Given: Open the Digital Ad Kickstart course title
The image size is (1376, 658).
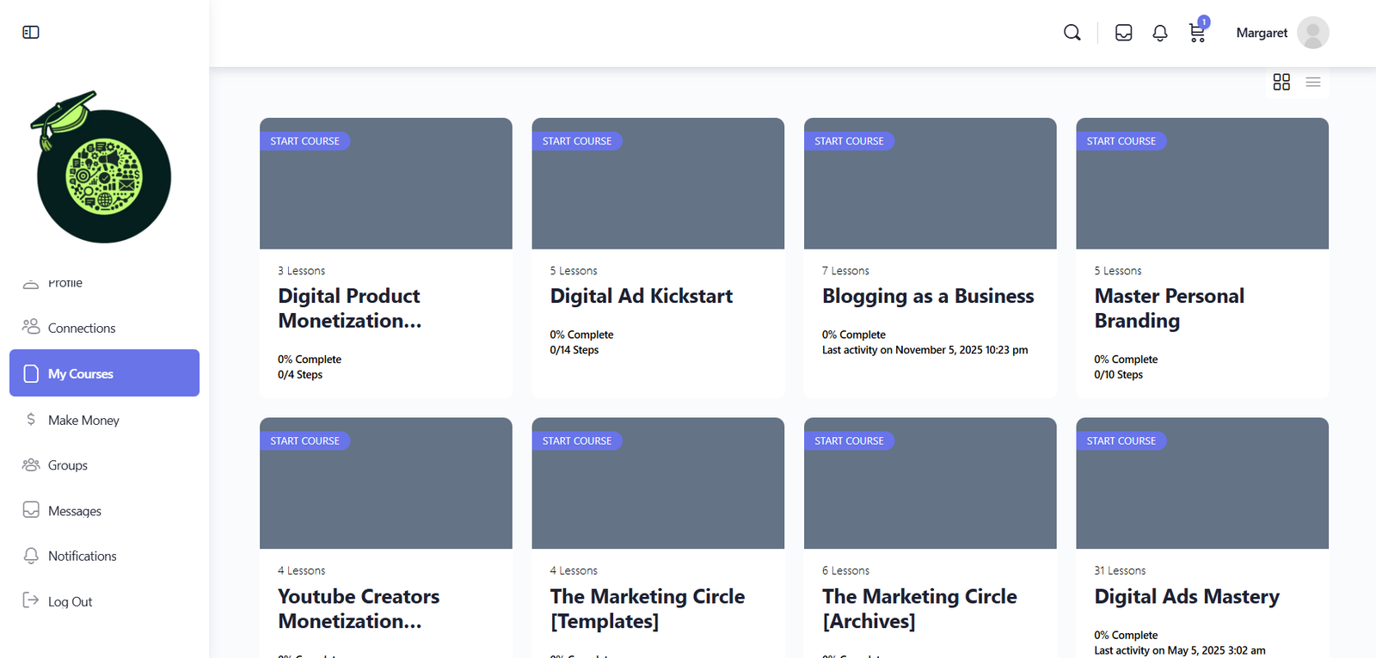Looking at the screenshot, I should coord(641,296).
